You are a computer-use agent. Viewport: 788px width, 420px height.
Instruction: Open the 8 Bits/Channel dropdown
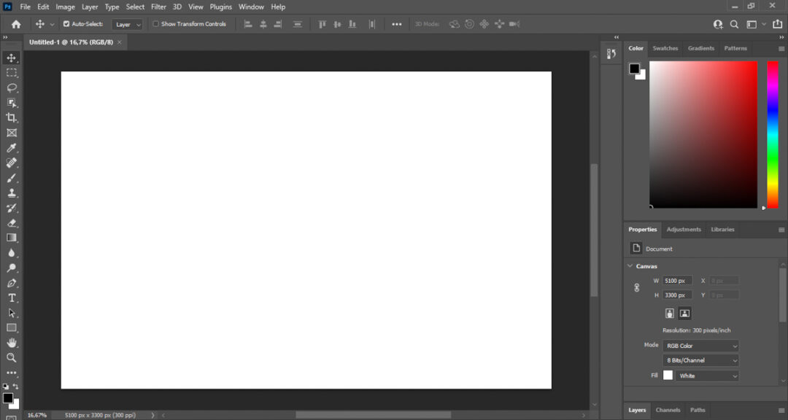click(x=700, y=360)
